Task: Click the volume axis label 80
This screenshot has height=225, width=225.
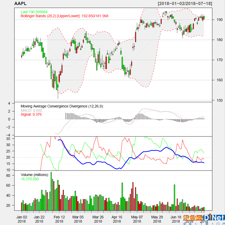Action: click(x=8, y=175)
